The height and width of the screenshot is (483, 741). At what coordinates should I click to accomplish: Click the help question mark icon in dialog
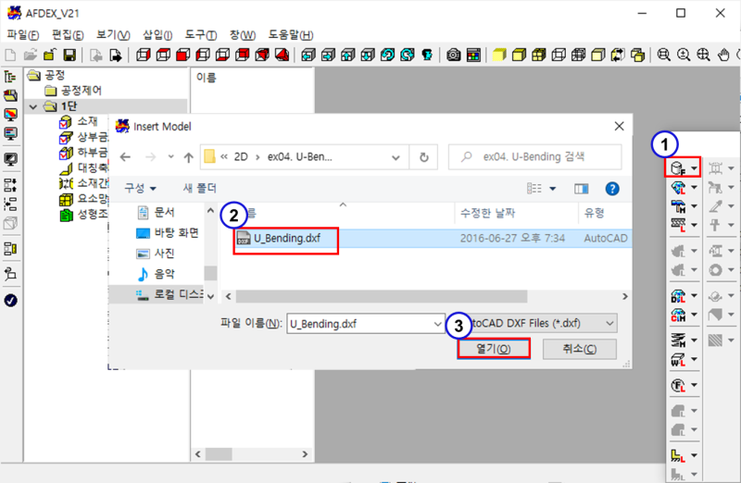(611, 188)
